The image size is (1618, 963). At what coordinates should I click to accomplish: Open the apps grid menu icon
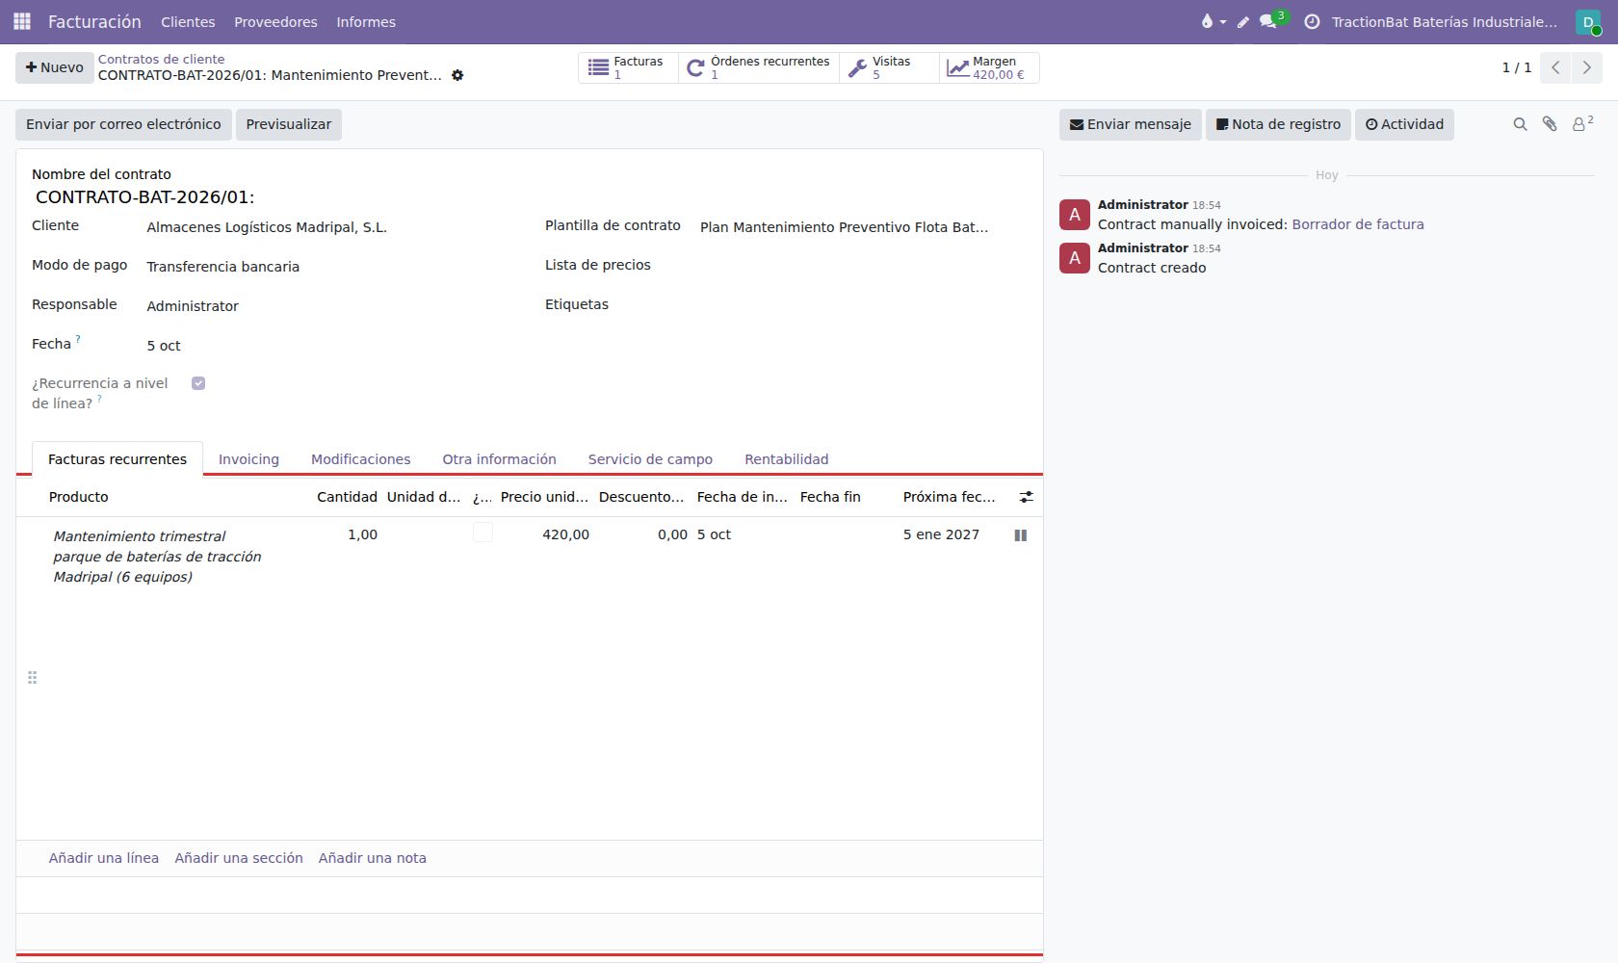[x=22, y=21]
